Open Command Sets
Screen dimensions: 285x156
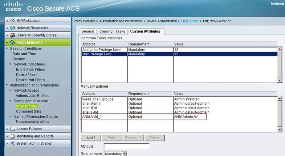(x=29, y=111)
